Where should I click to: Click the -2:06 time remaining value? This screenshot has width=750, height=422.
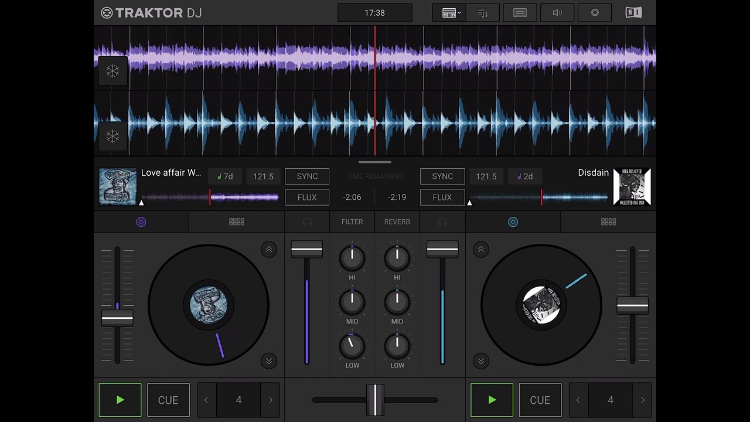point(352,198)
